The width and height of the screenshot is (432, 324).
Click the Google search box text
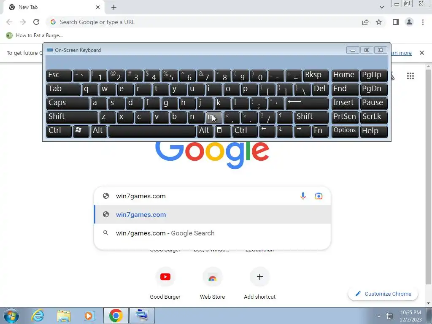coord(141,196)
